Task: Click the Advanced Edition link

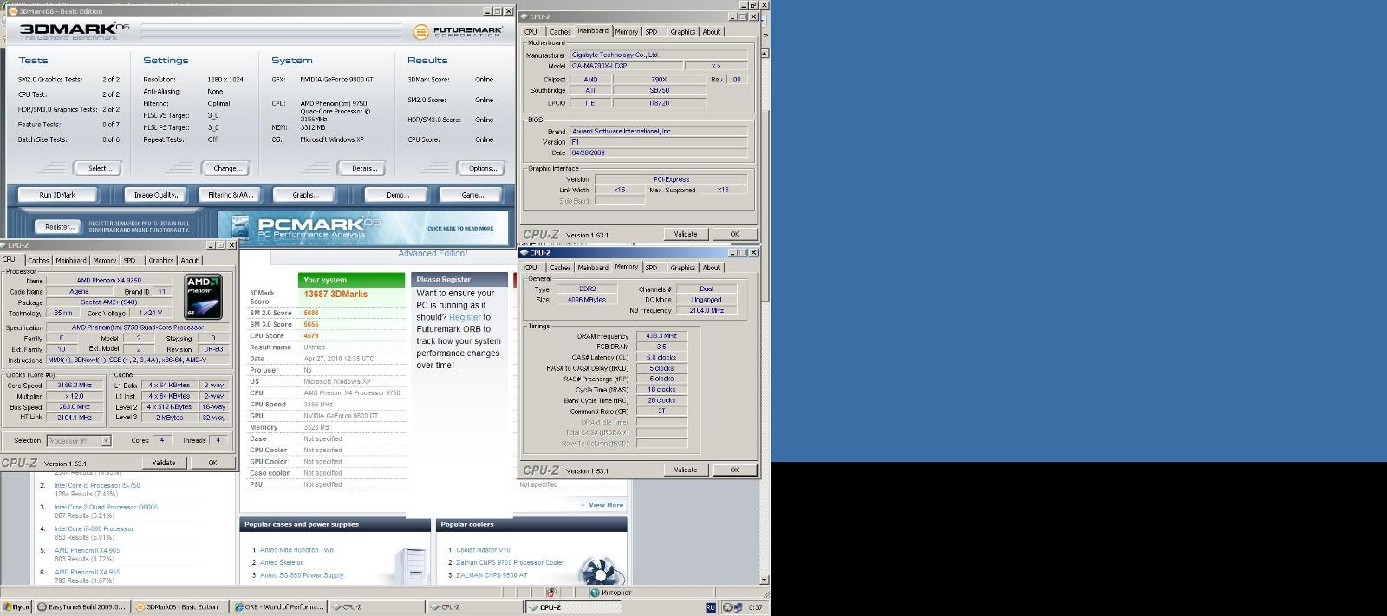Action: coord(433,253)
